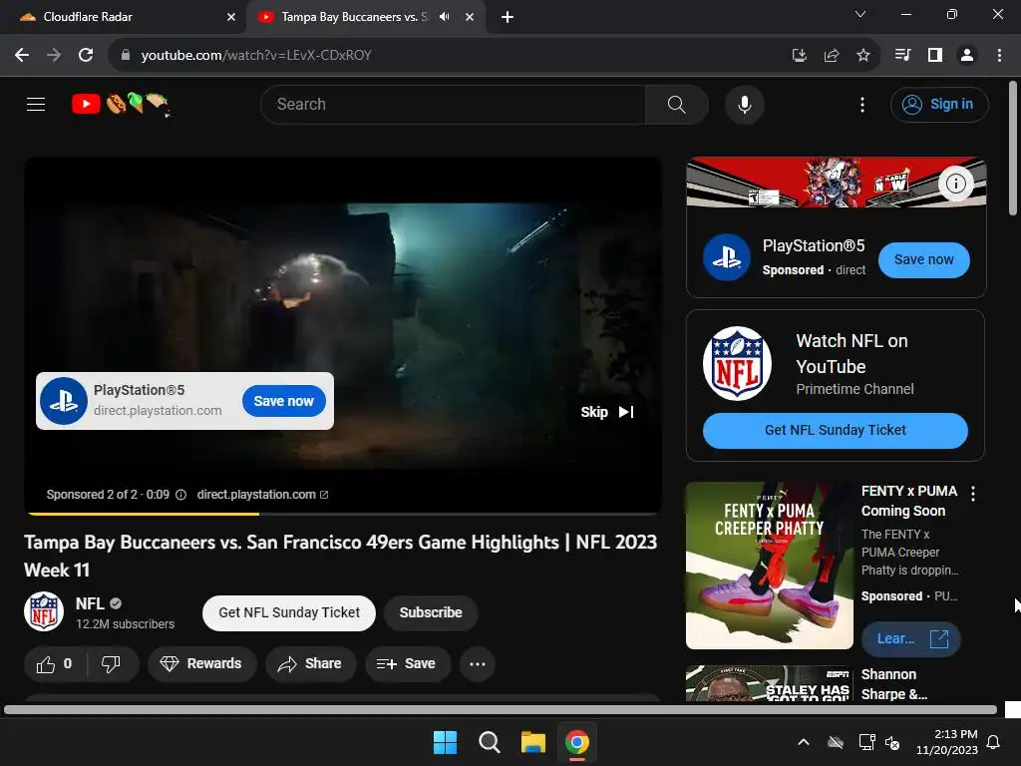Click NFL logo in Watch NFL card
Viewport: 1021px width, 766px height.
click(x=737, y=363)
